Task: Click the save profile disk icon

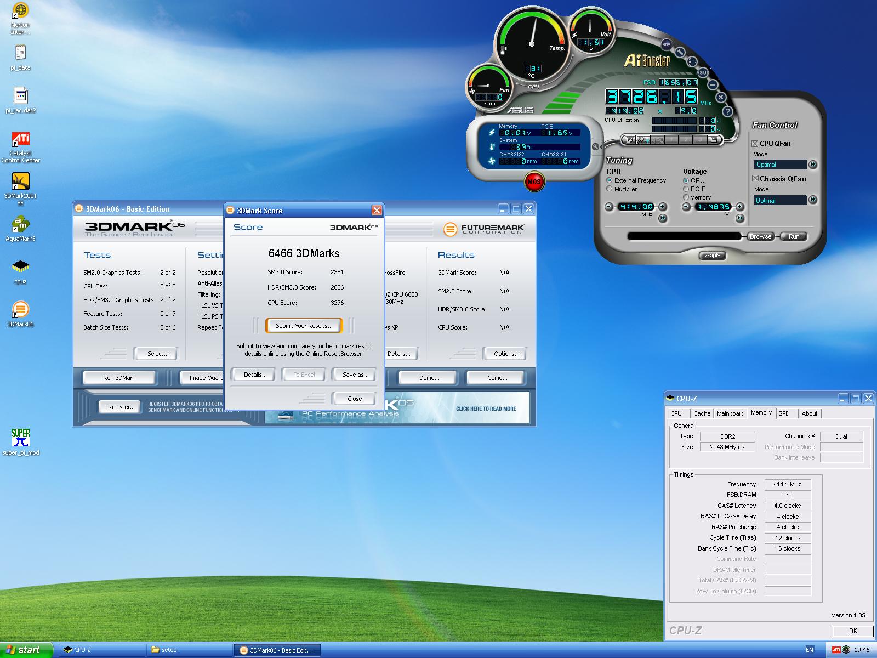Action: (714, 140)
